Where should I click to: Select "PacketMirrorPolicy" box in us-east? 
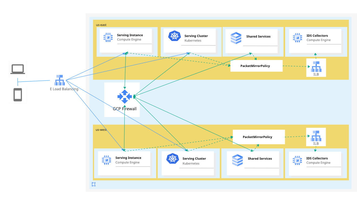click(257, 66)
